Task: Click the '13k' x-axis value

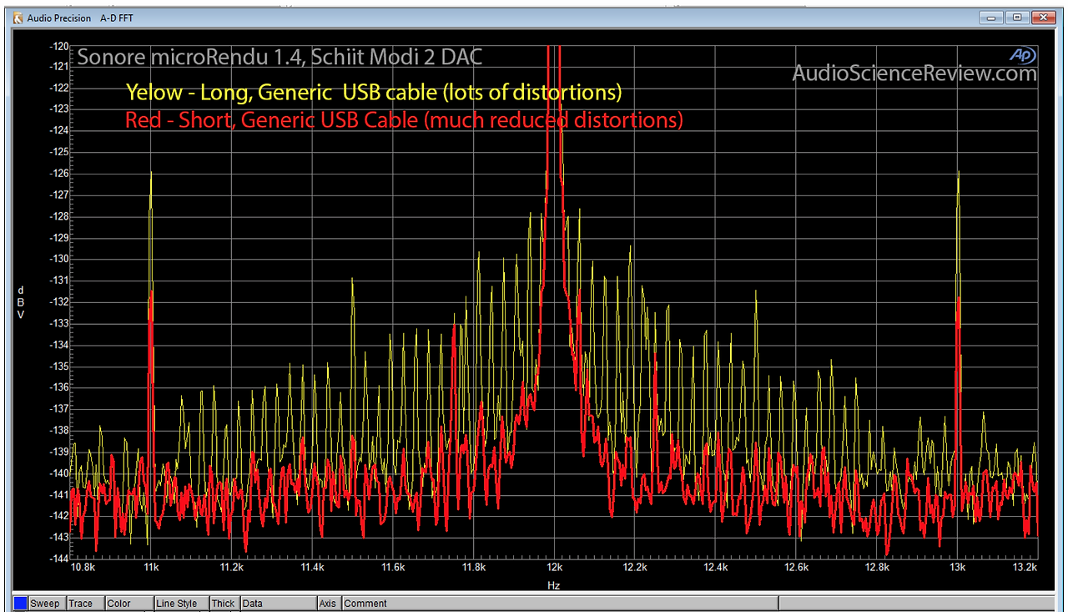Action: pyautogui.click(x=958, y=568)
